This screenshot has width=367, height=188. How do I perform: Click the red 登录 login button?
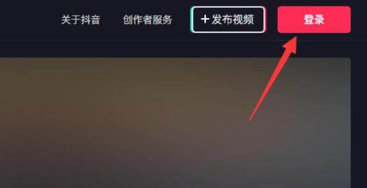pyautogui.click(x=314, y=20)
